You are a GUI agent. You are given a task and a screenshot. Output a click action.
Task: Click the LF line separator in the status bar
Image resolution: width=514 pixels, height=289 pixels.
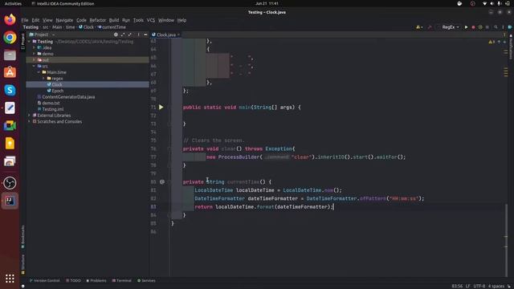click(467, 286)
